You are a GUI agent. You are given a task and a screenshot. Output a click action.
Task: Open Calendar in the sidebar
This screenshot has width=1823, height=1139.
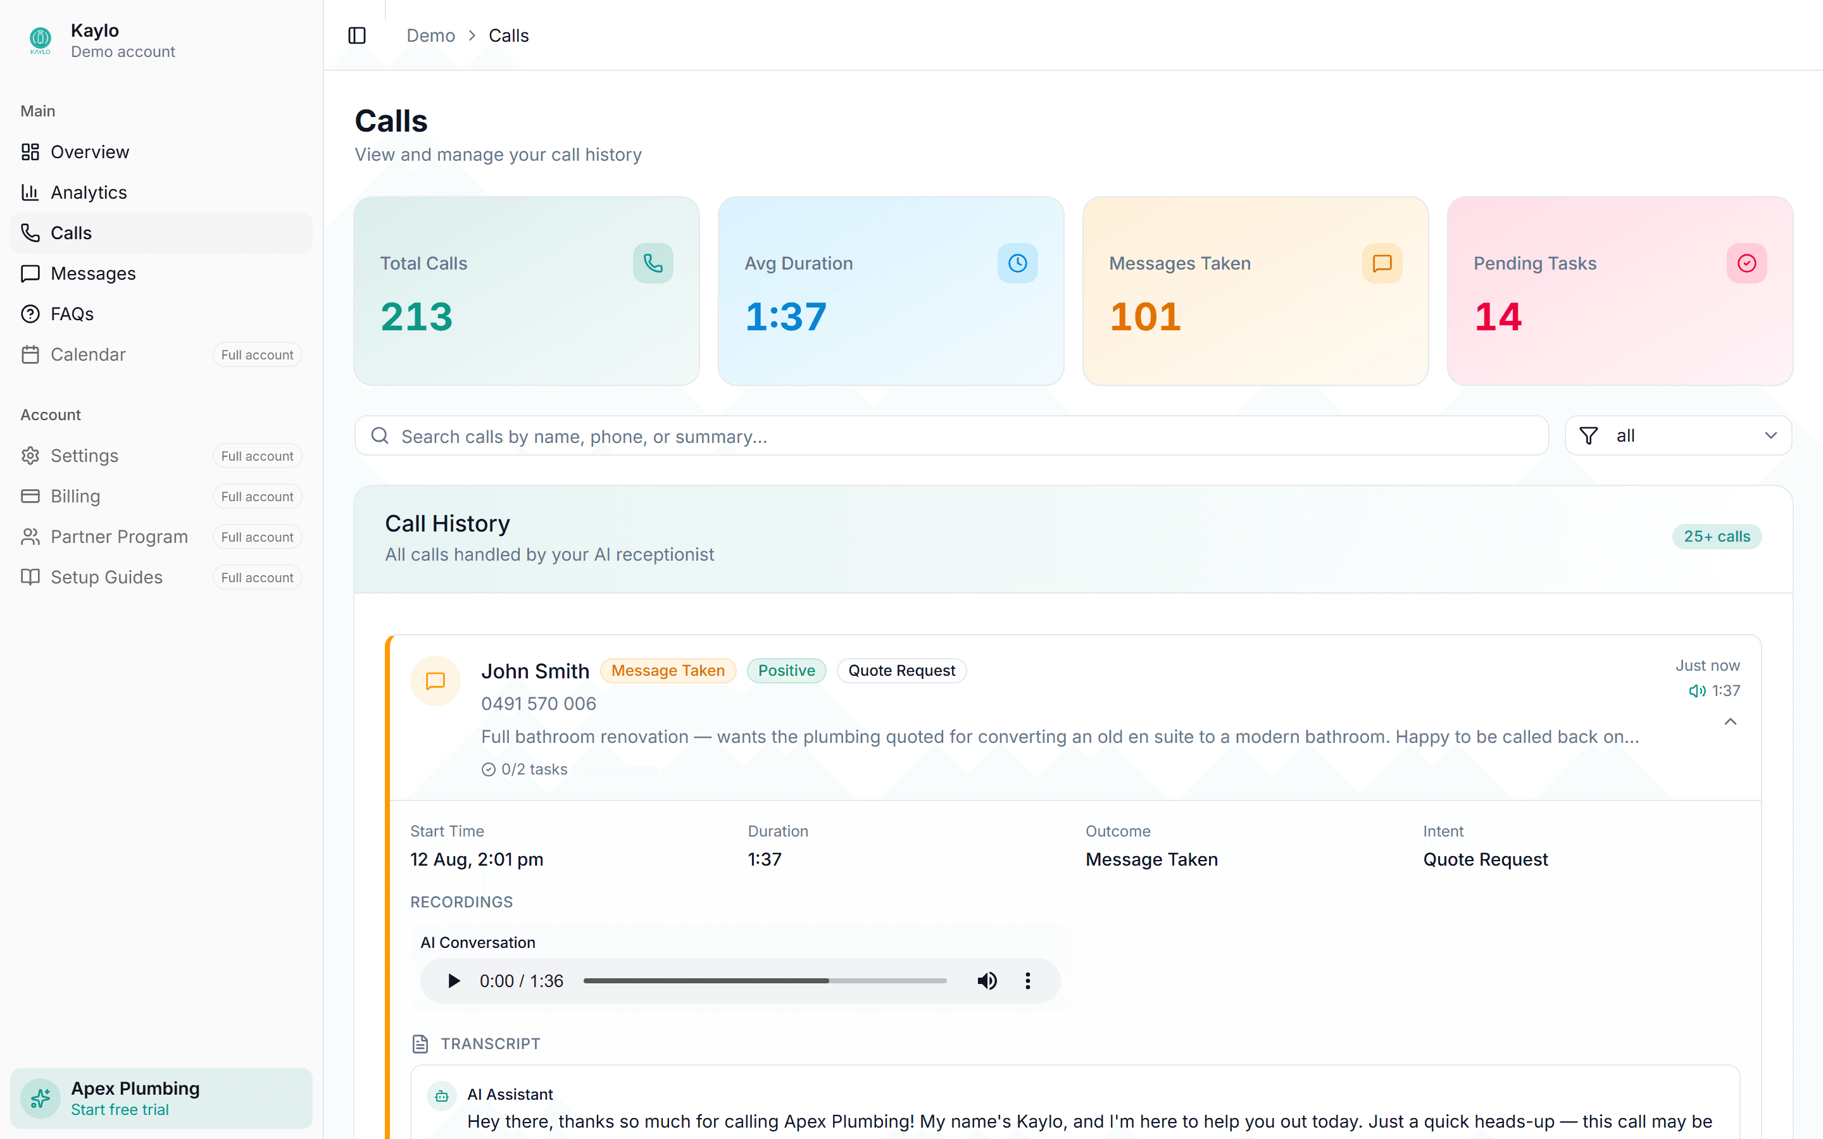pos(161,354)
